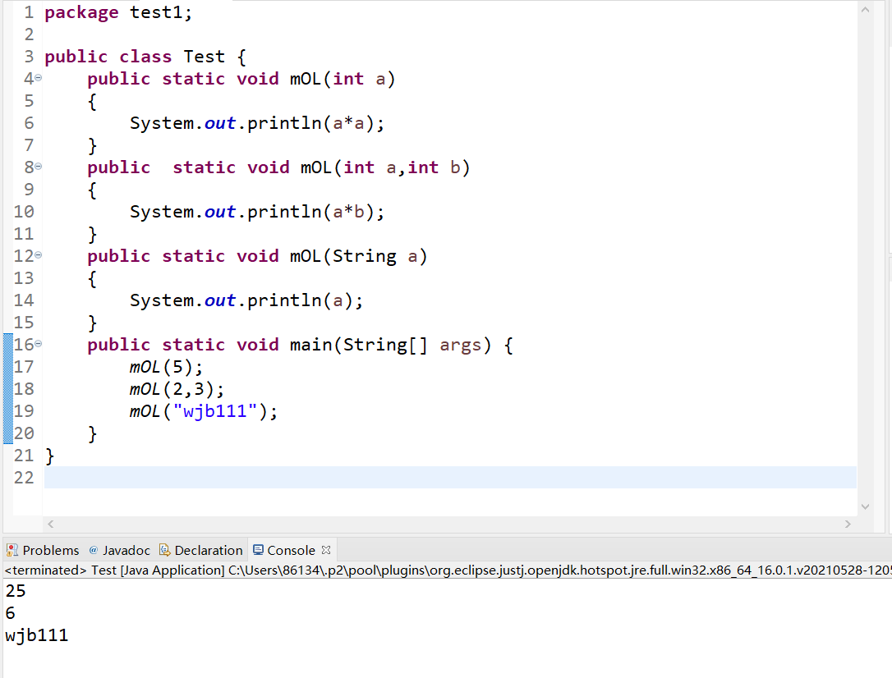This screenshot has width=892, height=678.
Task: Close the Console view with its X
Action: pos(326,550)
